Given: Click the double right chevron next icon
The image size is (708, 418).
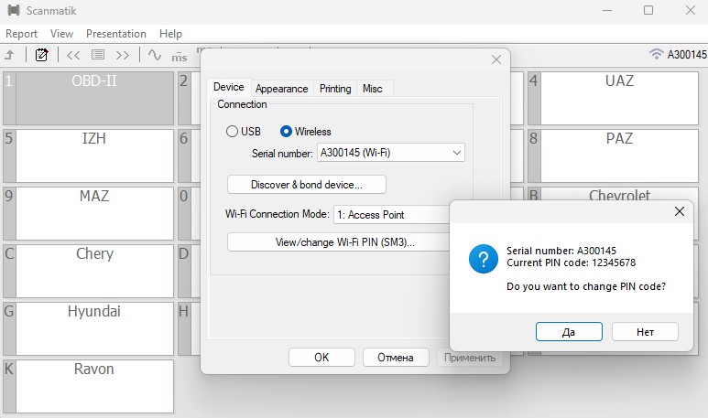Looking at the screenshot, I should pyautogui.click(x=123, y=55).
